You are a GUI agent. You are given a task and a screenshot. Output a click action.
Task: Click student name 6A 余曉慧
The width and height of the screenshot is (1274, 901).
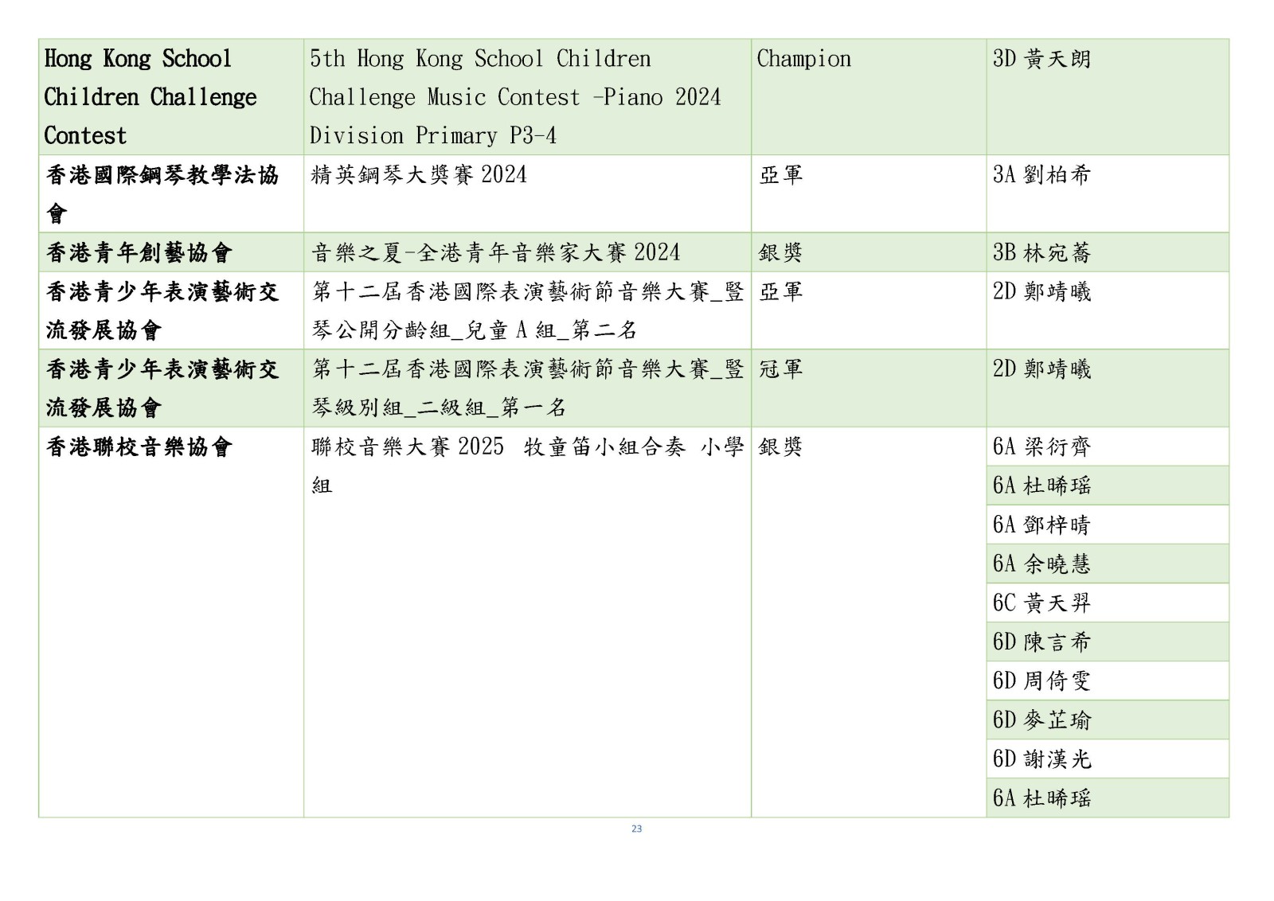coord(1041,564)
